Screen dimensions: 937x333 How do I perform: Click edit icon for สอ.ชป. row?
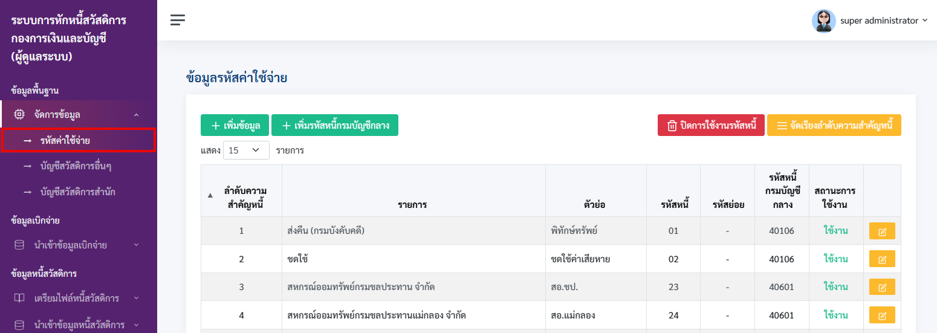[882, 287]
